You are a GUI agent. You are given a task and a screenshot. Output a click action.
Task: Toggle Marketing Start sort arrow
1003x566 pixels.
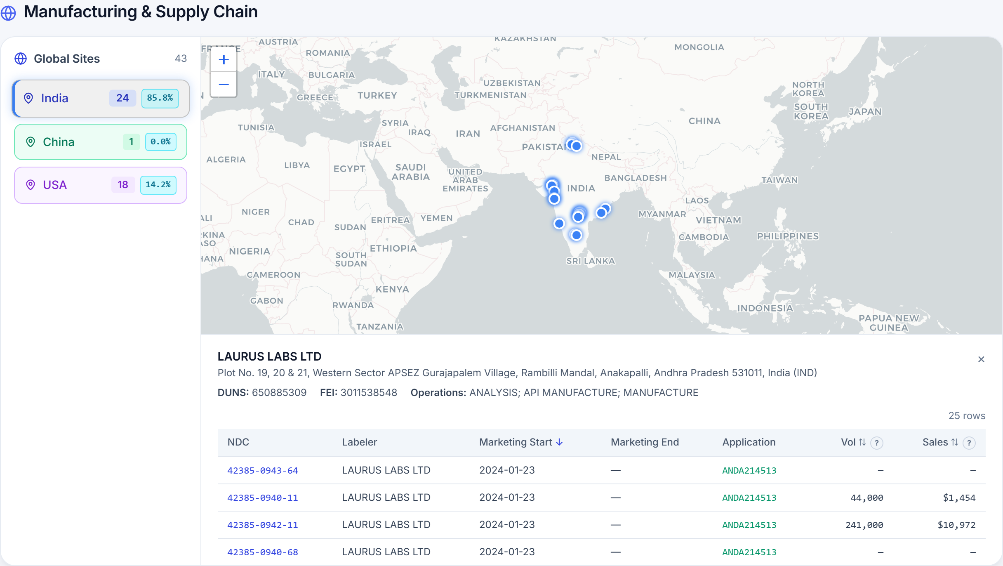[x=559, y=442]
